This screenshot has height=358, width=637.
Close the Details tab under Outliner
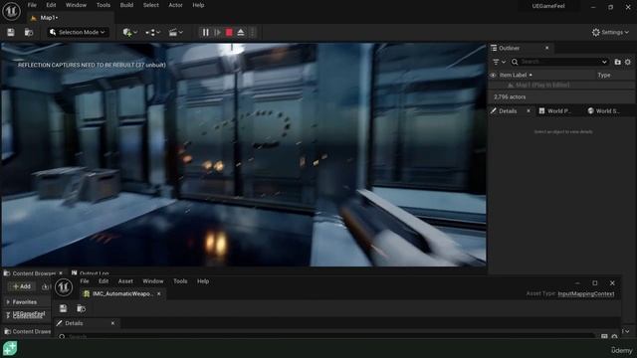point(529,110)
